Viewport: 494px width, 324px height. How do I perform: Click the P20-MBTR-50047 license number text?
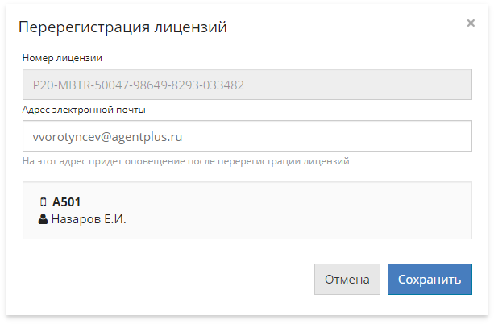coord(139,85)
